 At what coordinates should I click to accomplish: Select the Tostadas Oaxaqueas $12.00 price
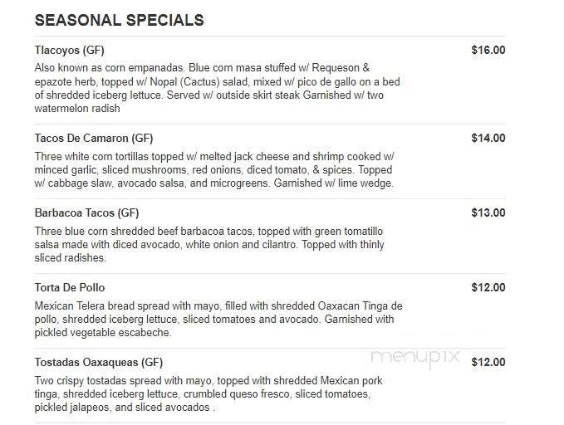tap(488, 363)
